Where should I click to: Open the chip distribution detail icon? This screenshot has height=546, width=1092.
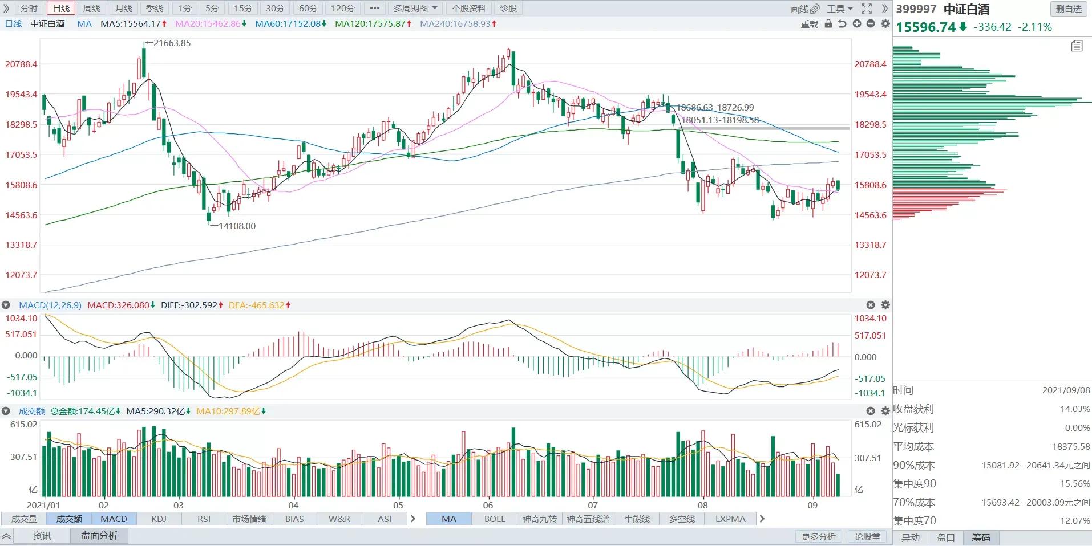[1077, 46]
